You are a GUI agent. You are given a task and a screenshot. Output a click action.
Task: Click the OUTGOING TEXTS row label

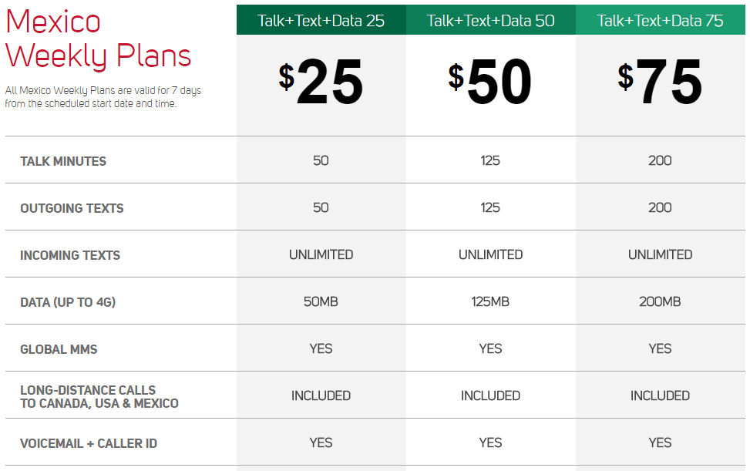tap(72, 208)
